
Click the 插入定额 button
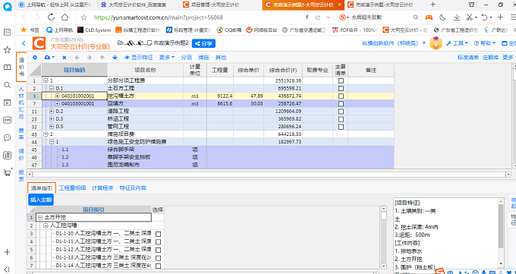[41, 200]
